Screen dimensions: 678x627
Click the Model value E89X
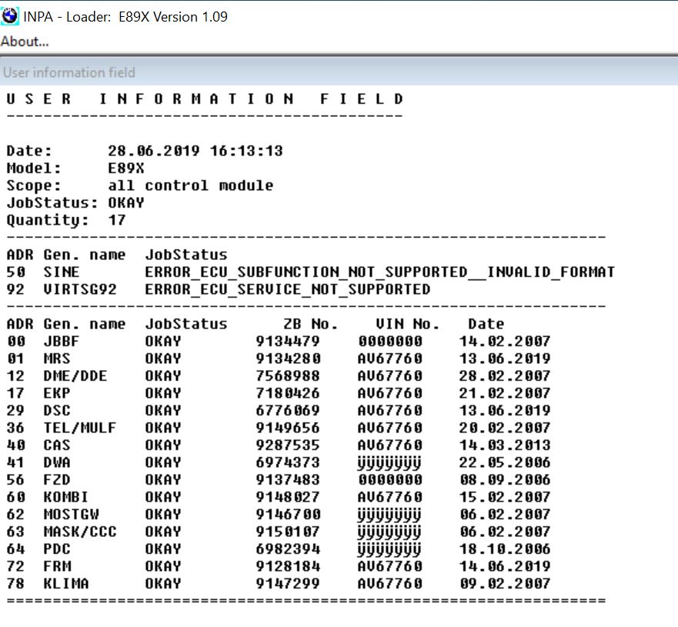(x=126, y=168)
